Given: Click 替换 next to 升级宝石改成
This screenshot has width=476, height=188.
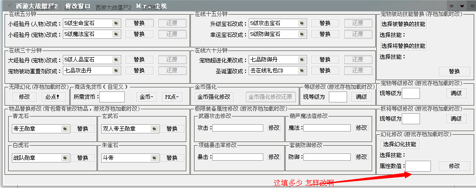Looking at the screenshot, I should pyautogui.click(x=325, y=23).
